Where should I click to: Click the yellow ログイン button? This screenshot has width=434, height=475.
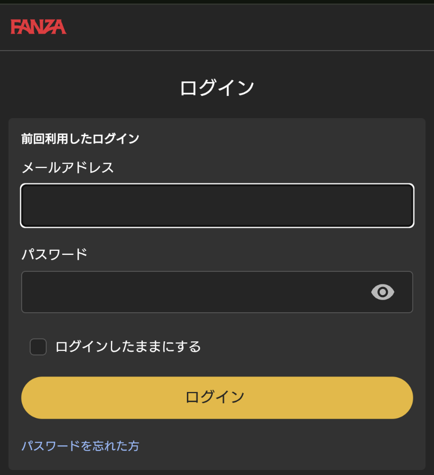point(217,398)
